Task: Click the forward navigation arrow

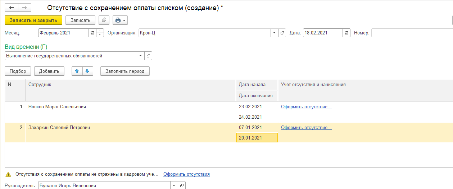Action: point(24,8)
